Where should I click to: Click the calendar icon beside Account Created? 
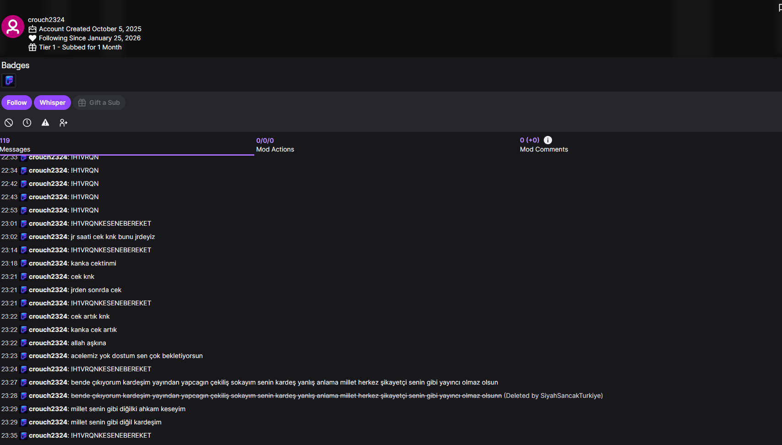click(x=33, y=29)
